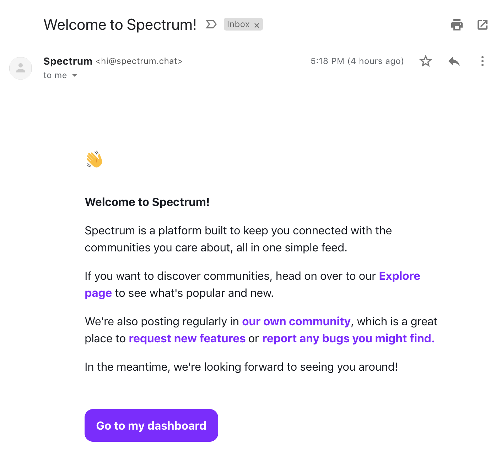This screenshot has height=468, width=501.
Task: Open email in new window icon
Action: (482, 25)
